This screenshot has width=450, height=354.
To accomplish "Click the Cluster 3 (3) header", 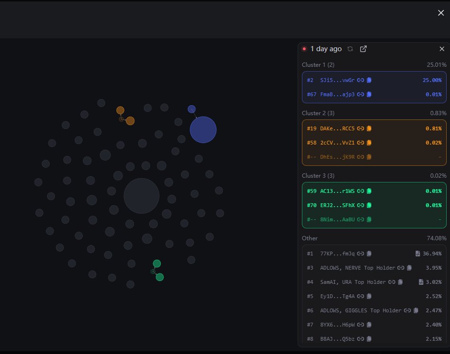I will tap(318, 175).
